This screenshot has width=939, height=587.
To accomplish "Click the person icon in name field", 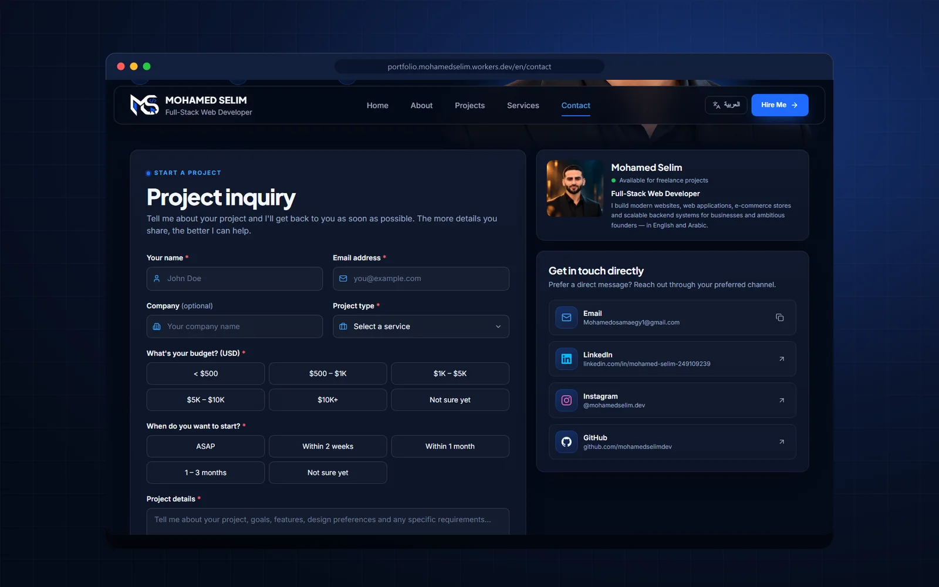I will (x=157, y=279).
